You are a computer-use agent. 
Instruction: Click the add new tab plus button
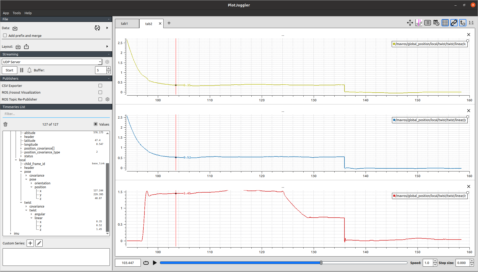[x=169, y=23]
